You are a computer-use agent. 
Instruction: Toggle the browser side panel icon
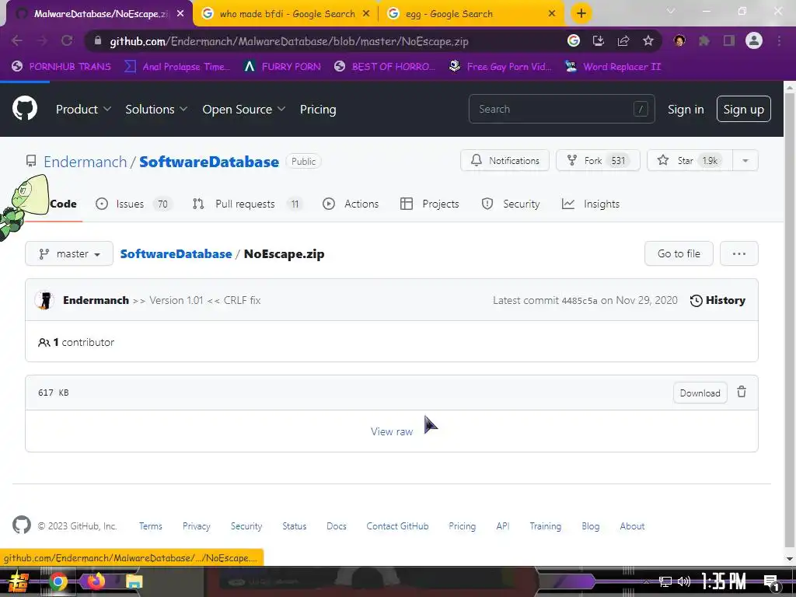tap(729, 40)
